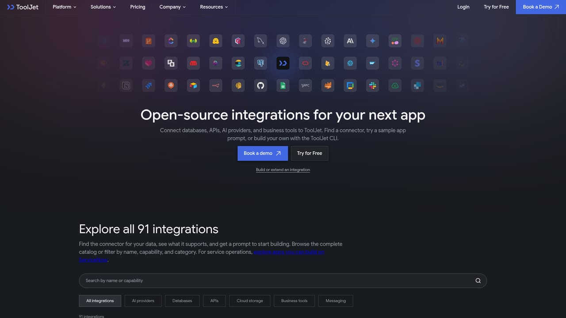Select the OpenAI logo icon
The image size is (566, 318).
283,41
